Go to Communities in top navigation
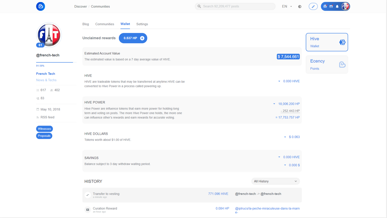This screenshot has height=218, width=387. click(100, 6)
